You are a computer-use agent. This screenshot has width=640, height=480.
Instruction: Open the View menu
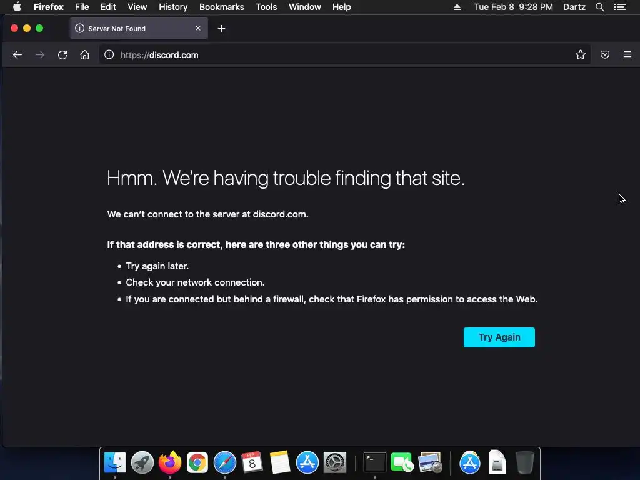(137, 7)
